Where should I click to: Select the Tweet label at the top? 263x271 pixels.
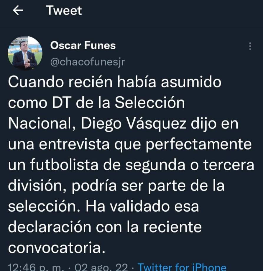(x=64, y=10)
